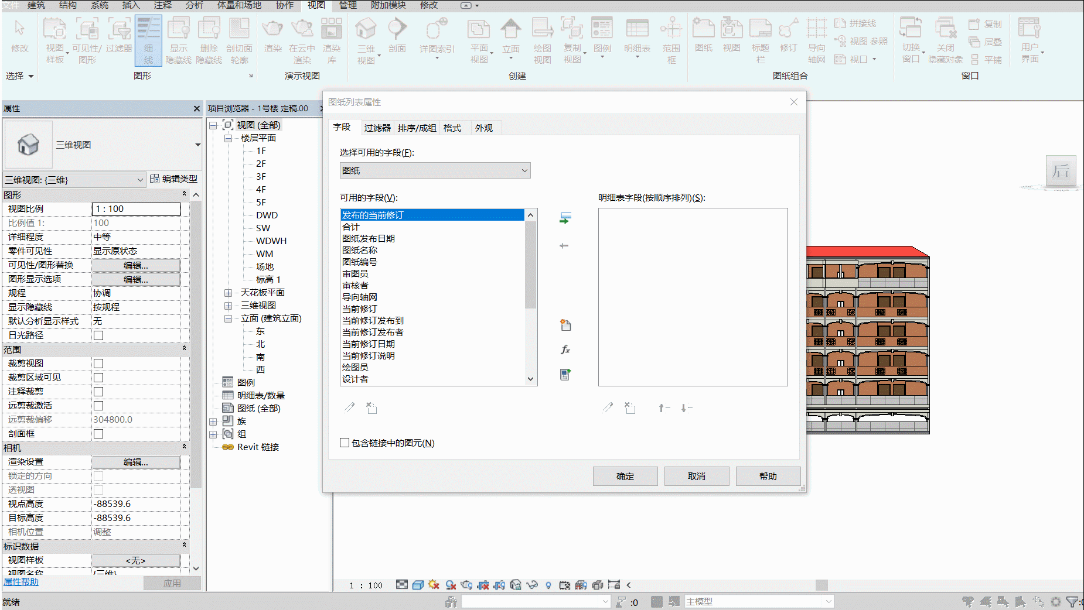Open the 管理 ribbon tab
The image size is (1084, 610).
click(348, 5)
